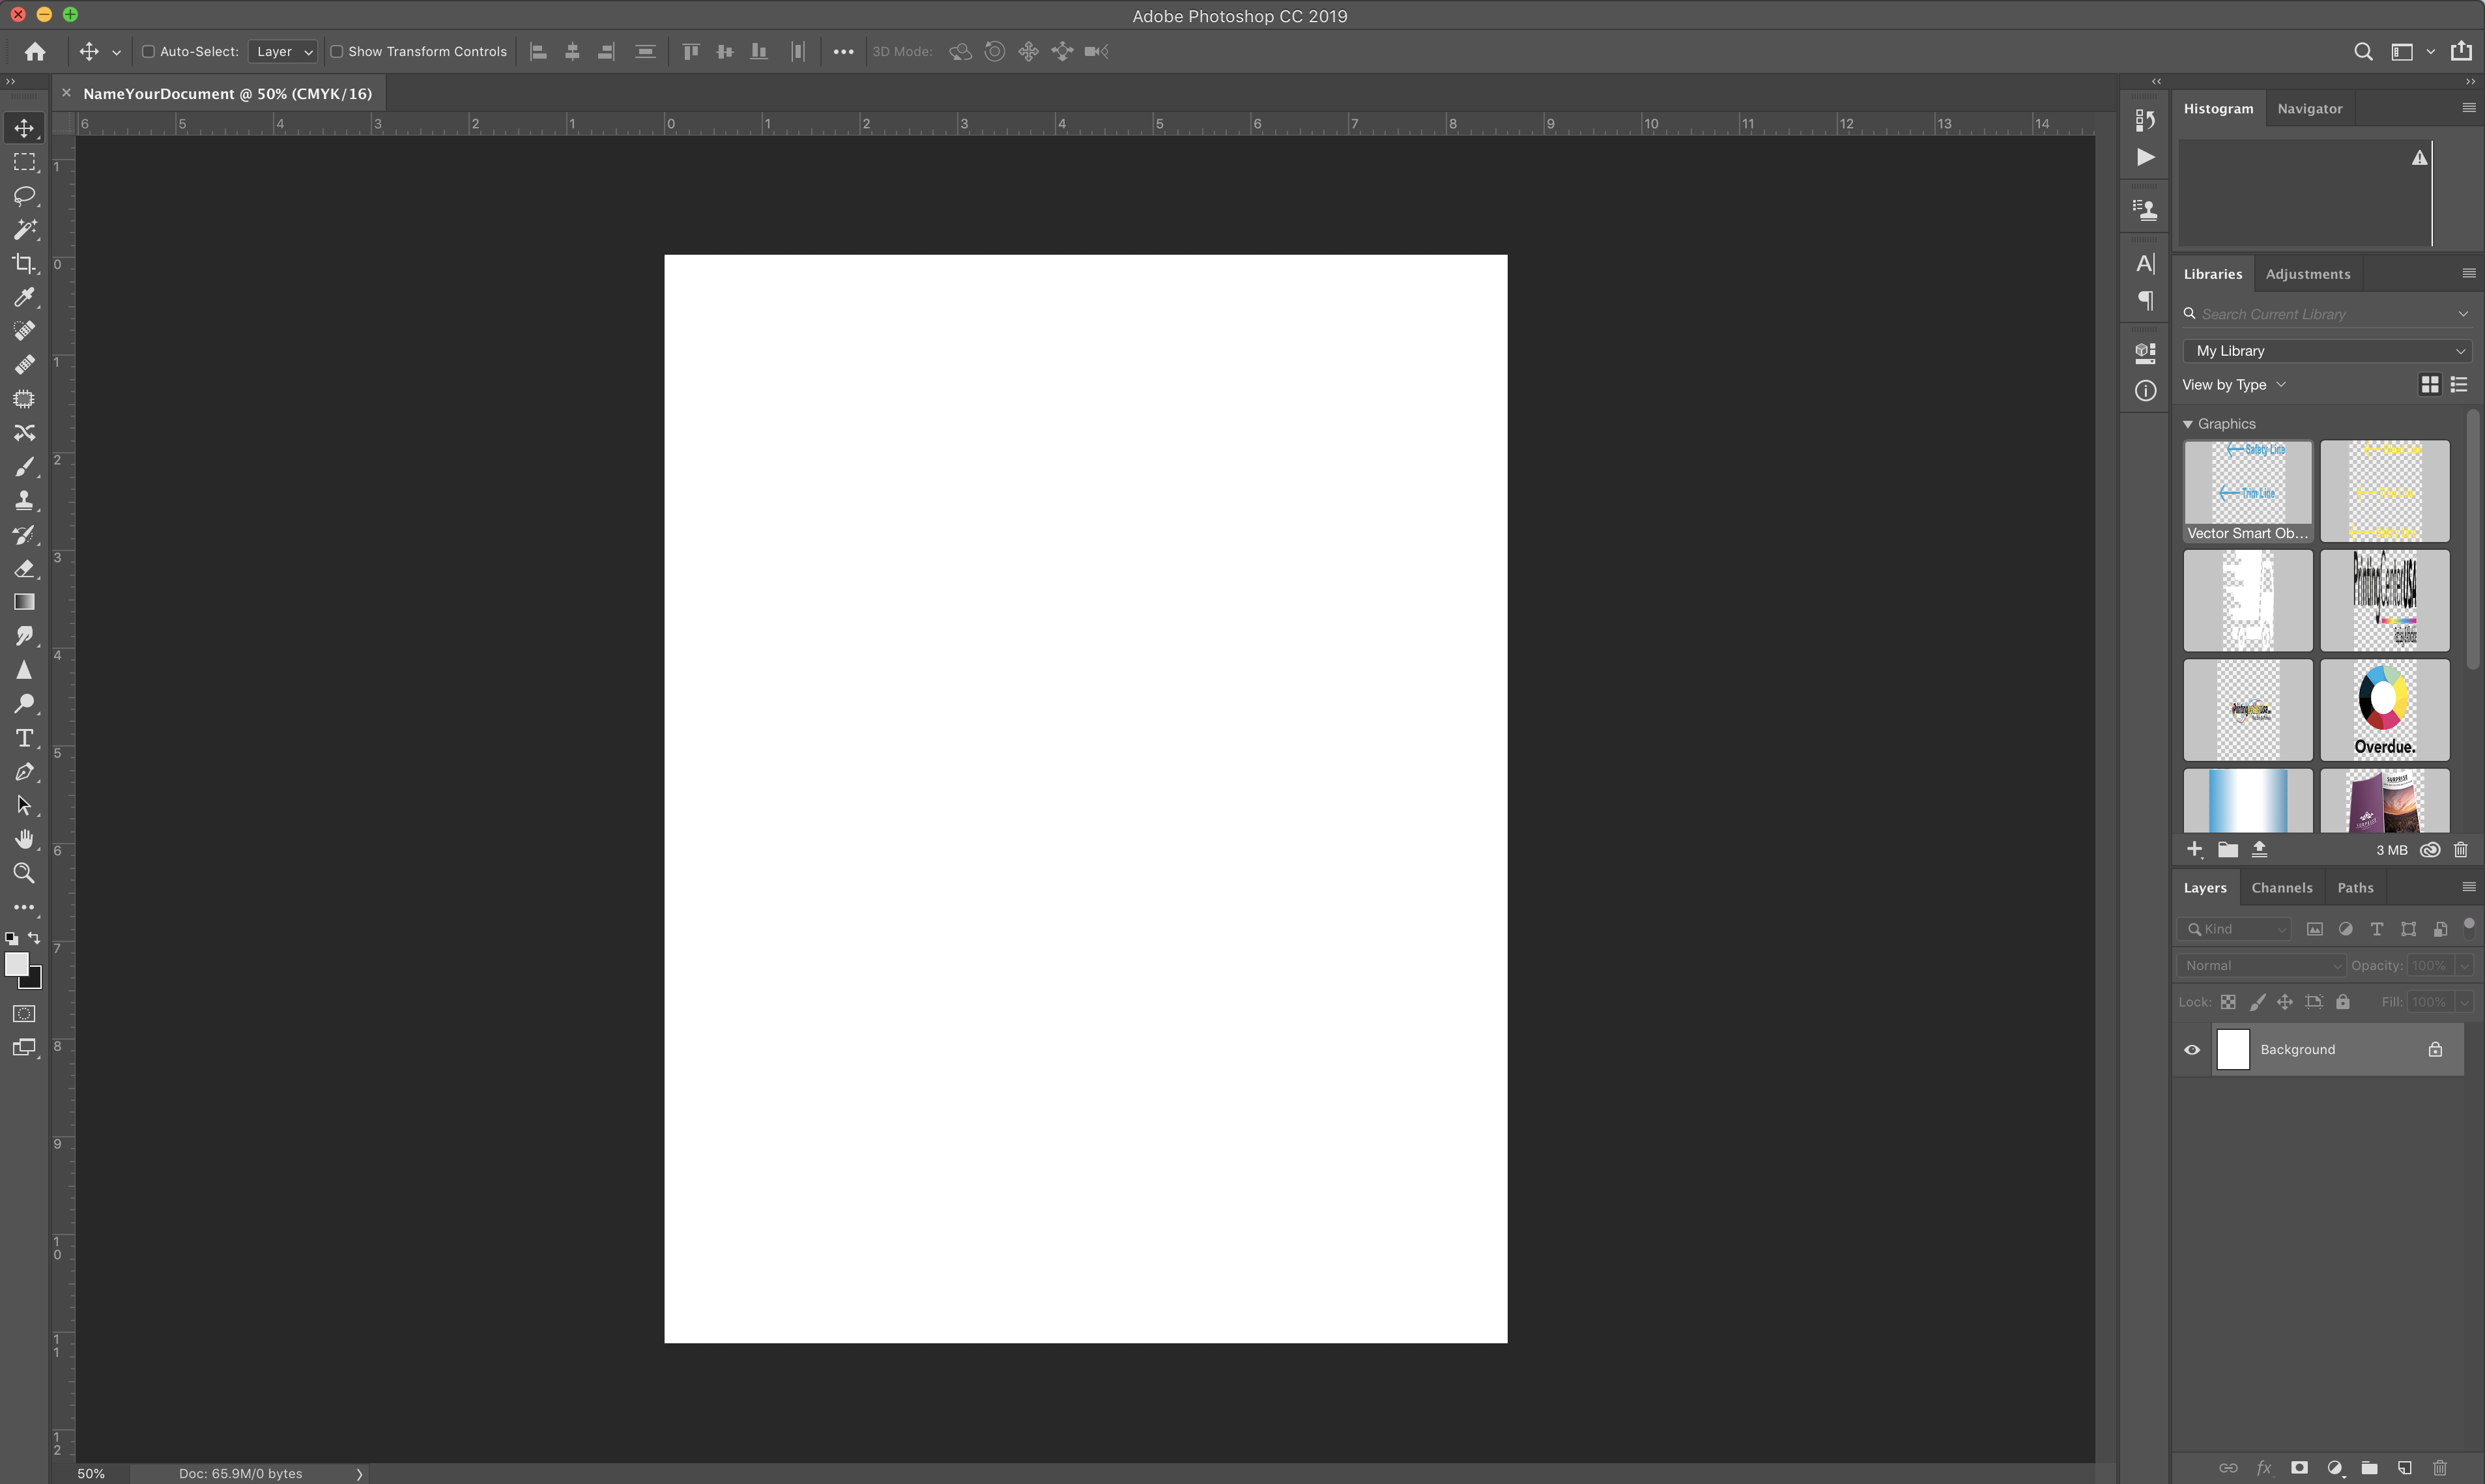
Task: Hide the Background layer
Action: point(2191,1049)
